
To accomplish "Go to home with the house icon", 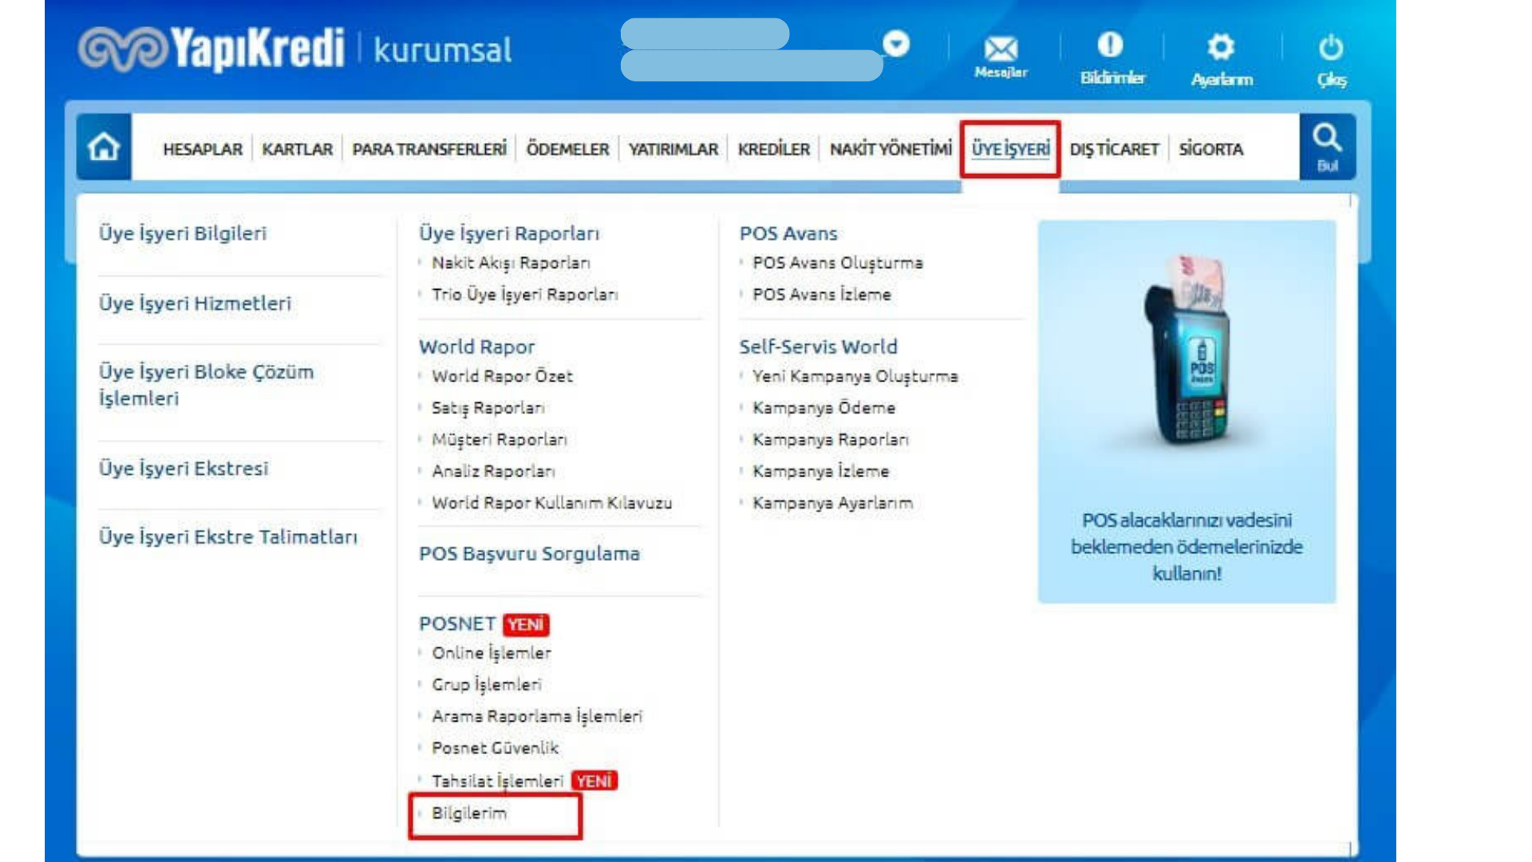I will (105, 148).
